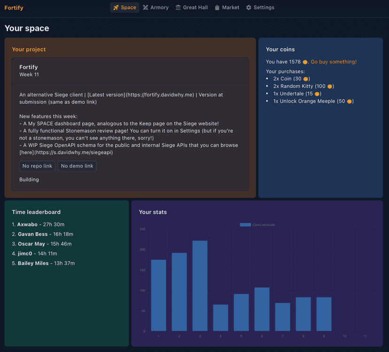Follow the Go buy something! link
The image size is (389, 352).
tap(334, 62)
